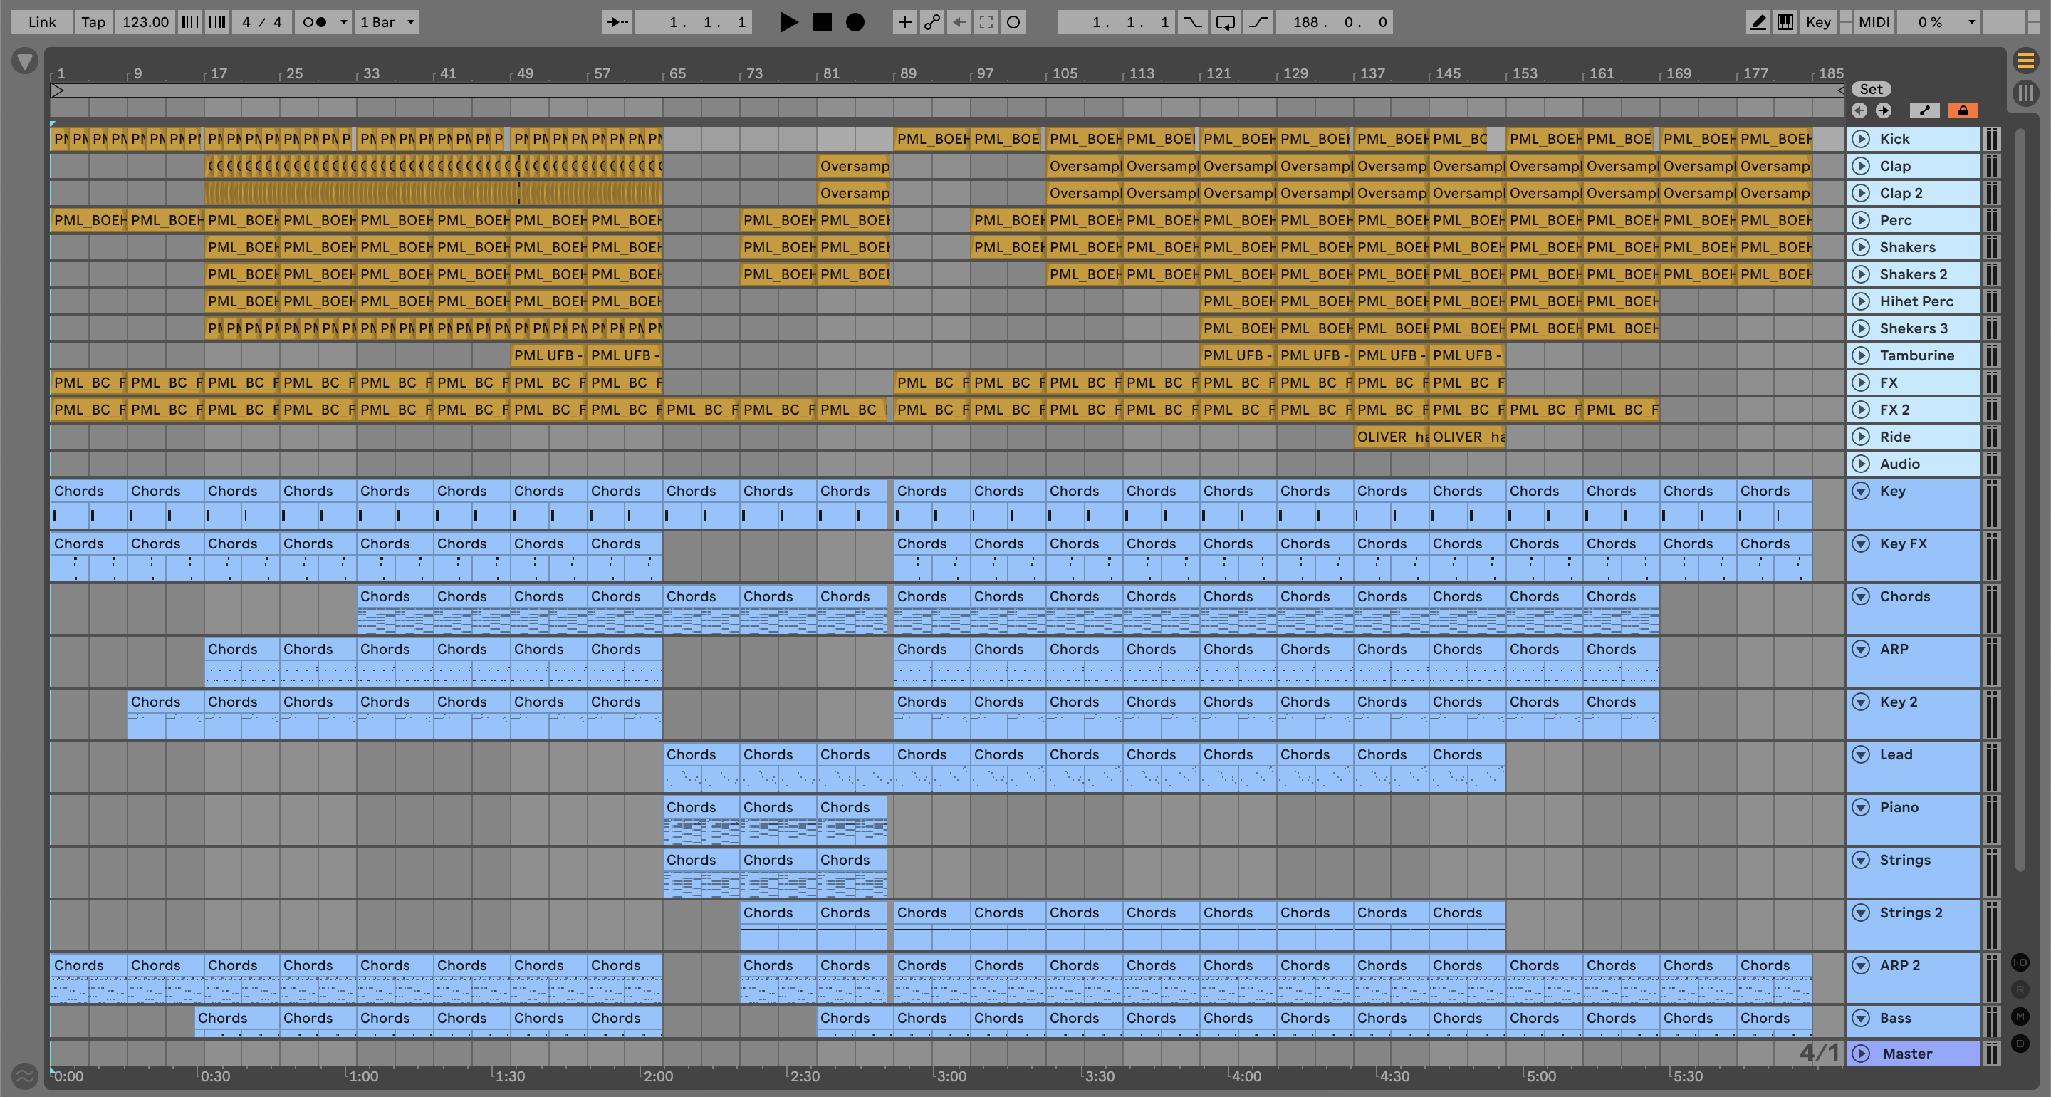The image size is (2051, 1097).
Task: Toggle the loop switch in transport
Action: click(1226, 22)
